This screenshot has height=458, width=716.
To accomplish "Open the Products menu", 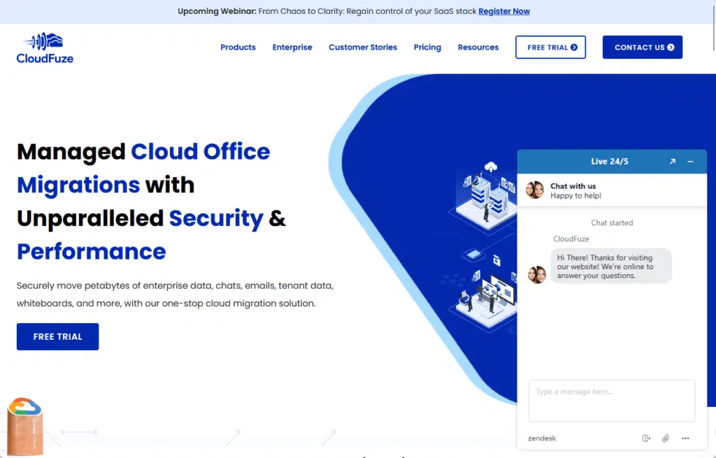I will tap(238, 47).
